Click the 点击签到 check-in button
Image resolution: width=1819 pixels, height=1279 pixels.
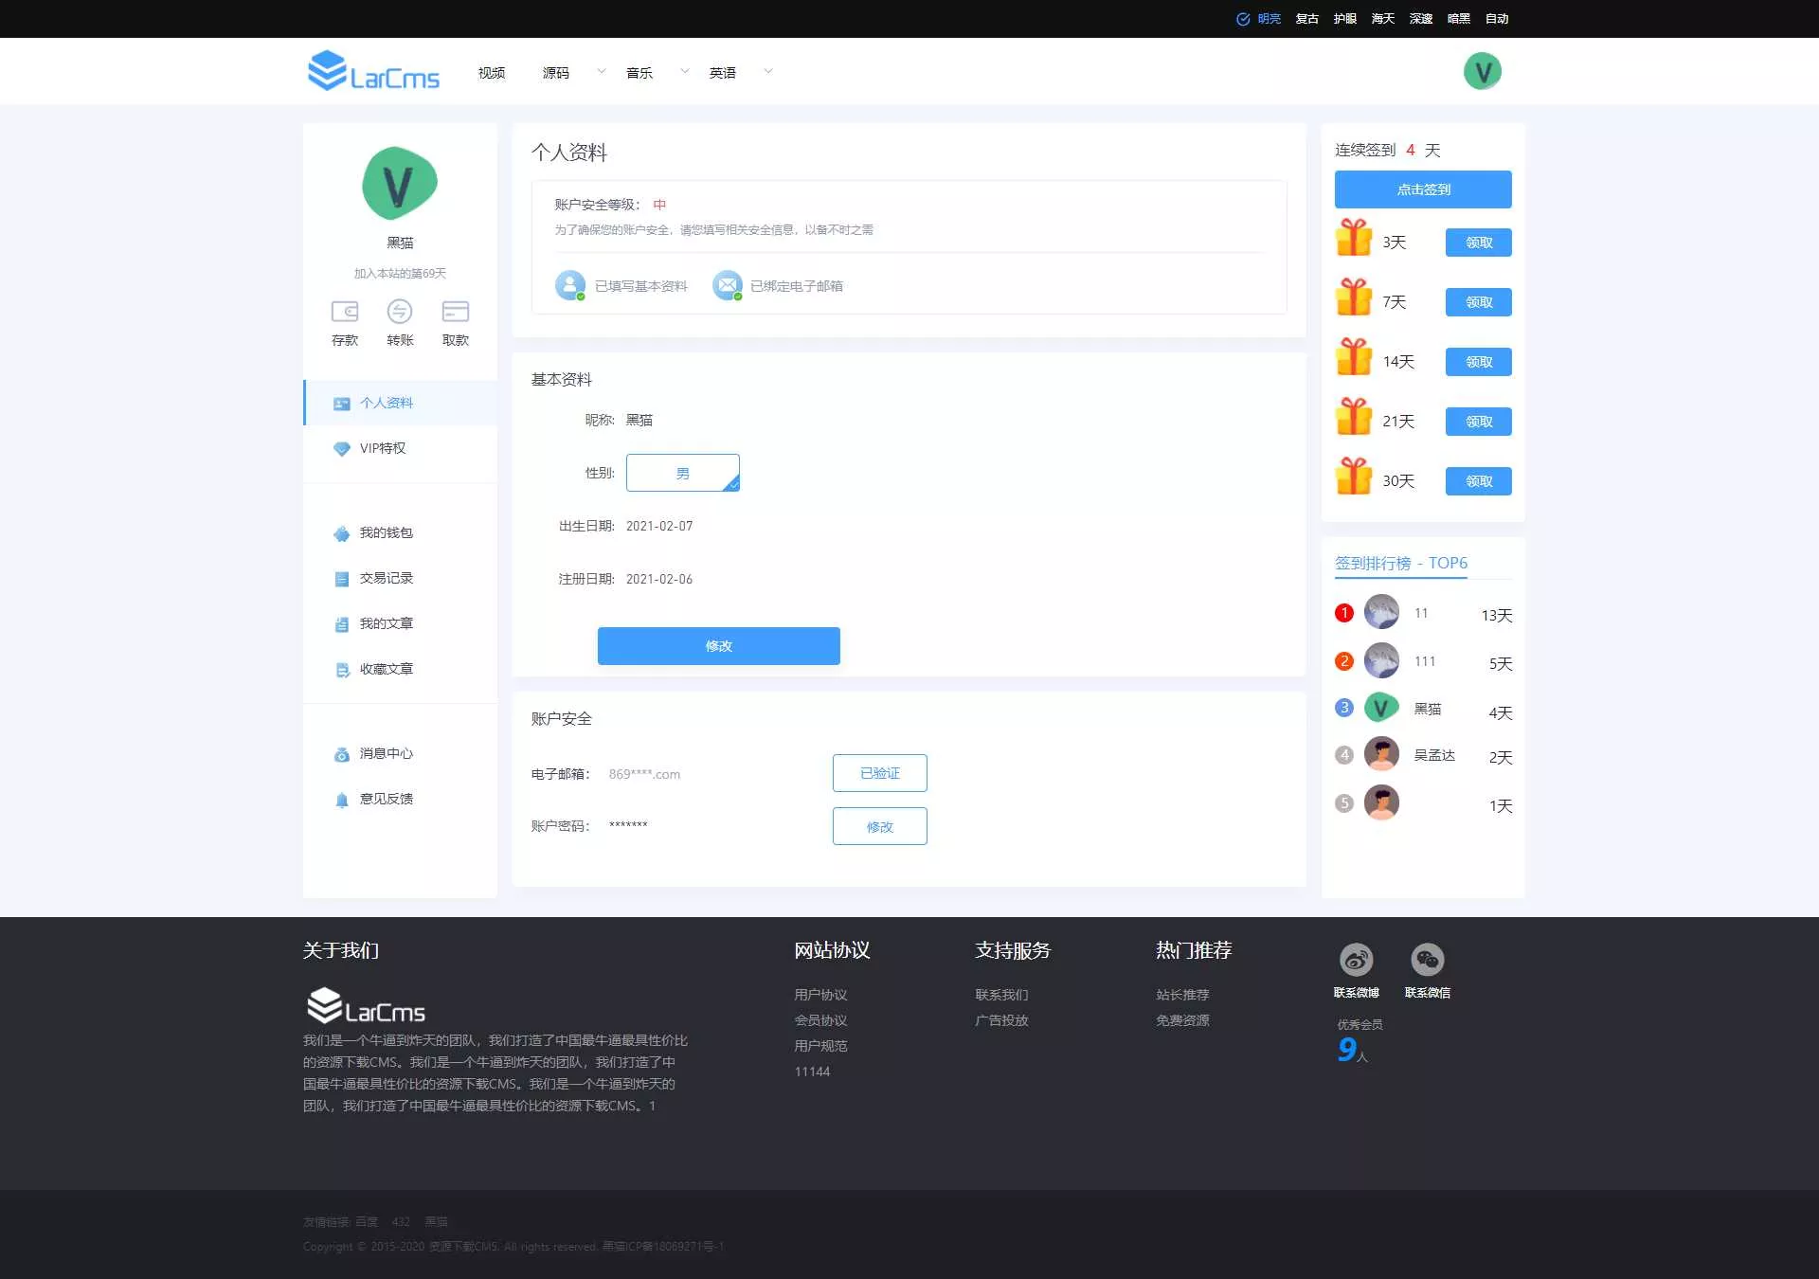[x=1423, y=189]
